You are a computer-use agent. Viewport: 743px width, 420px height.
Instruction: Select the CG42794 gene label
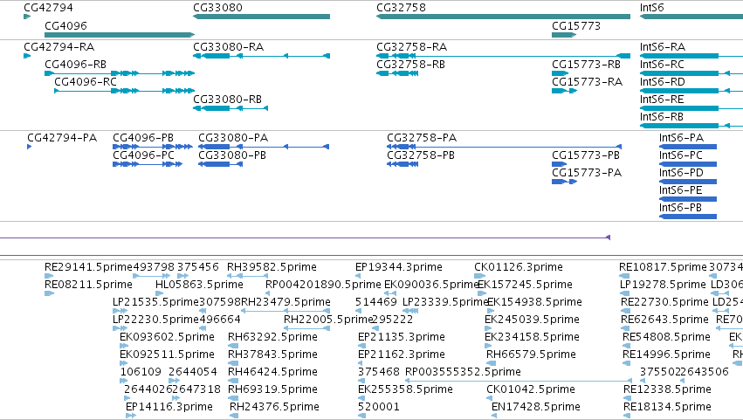[48, 8]
